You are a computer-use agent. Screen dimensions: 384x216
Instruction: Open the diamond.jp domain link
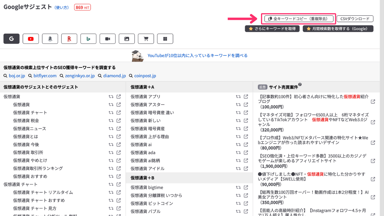[x=114, y=76]
